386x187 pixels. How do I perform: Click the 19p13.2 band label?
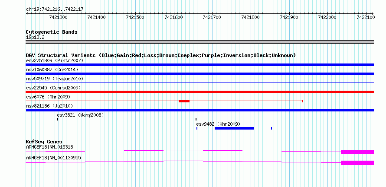click(x=35, y=38)
